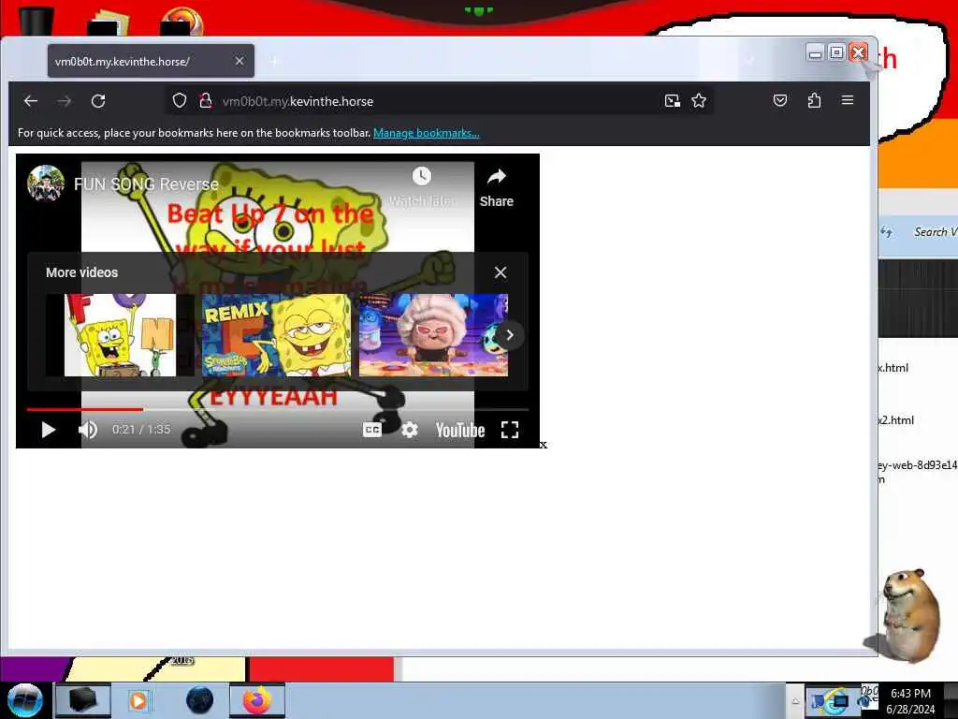Open the list all tabs dropdown arrow
This screenshot has width=958, height=719.
(x=749, y=61)
